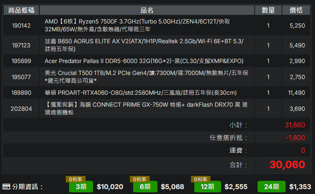Click the 0利率 badge above 3期
315x194 pixels.
click(x=76, y=179)
